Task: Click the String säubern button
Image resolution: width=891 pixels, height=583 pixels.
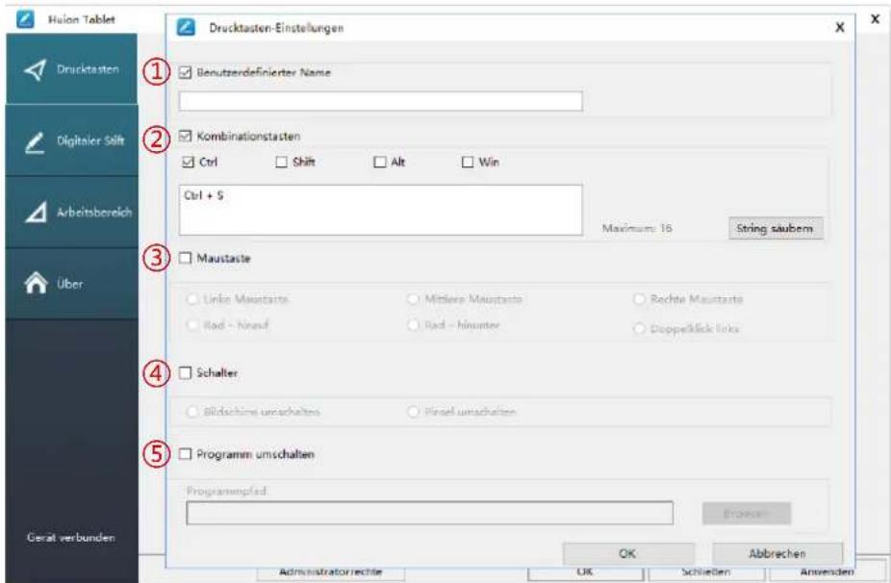Action: click(x=776, y=228)
